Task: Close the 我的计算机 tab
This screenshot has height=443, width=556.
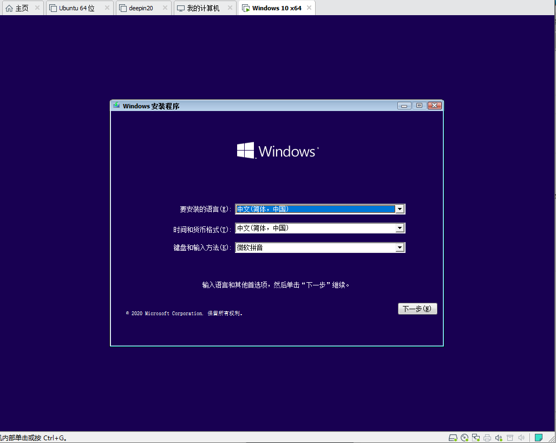Action: point(230,8)
